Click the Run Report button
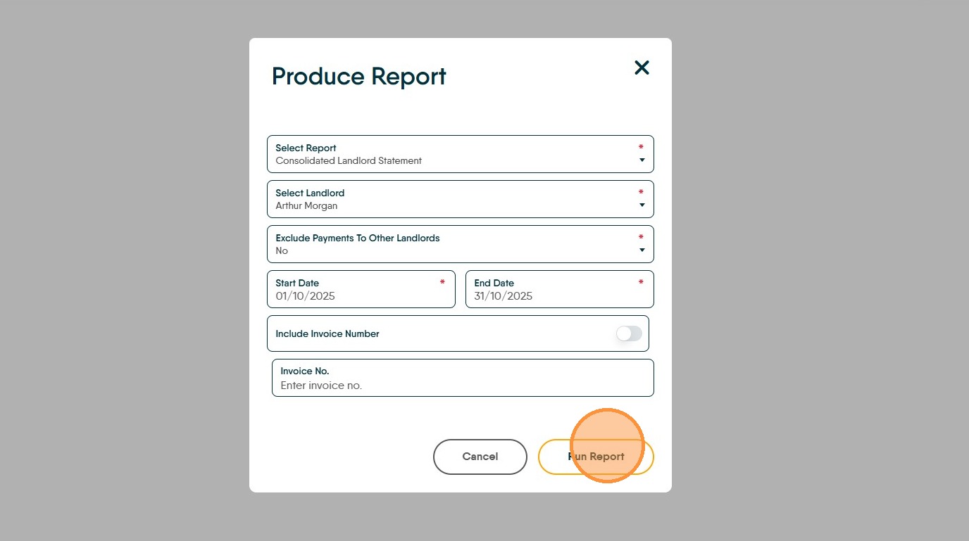This screenshot has height=541, width=969. (596, 457)
